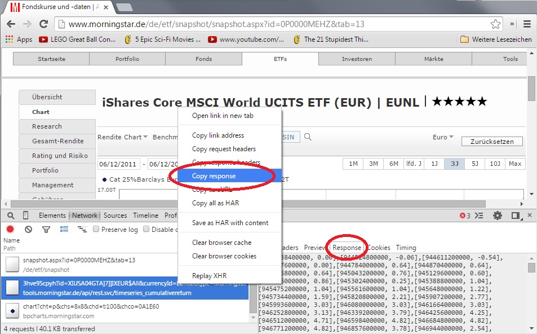Select Replay XHR menu entry
The width and height of the screenshot is (537, 334).
229,276
